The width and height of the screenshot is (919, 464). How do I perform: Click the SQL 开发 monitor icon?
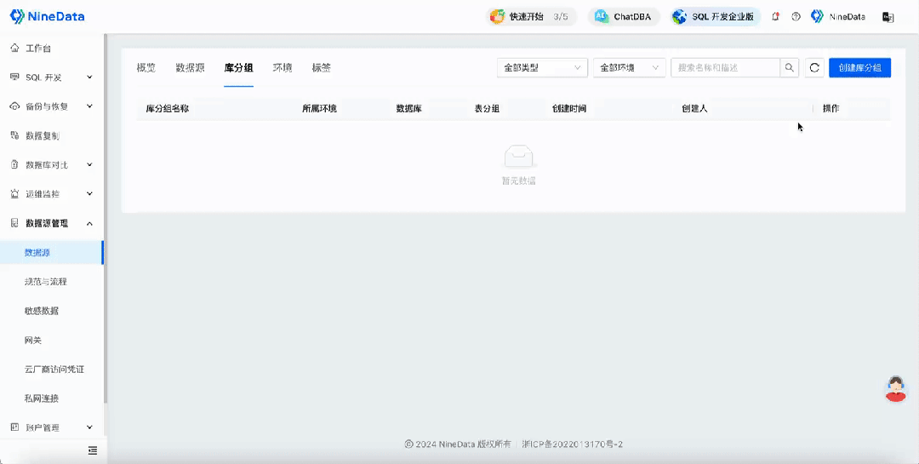pos(14,77)
